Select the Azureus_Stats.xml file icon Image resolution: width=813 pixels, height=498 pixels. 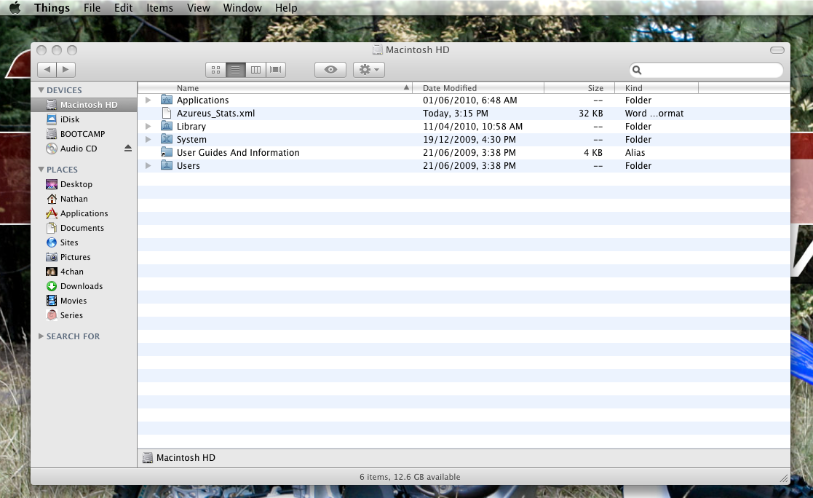pyautogui.click(x=167, y=113)
